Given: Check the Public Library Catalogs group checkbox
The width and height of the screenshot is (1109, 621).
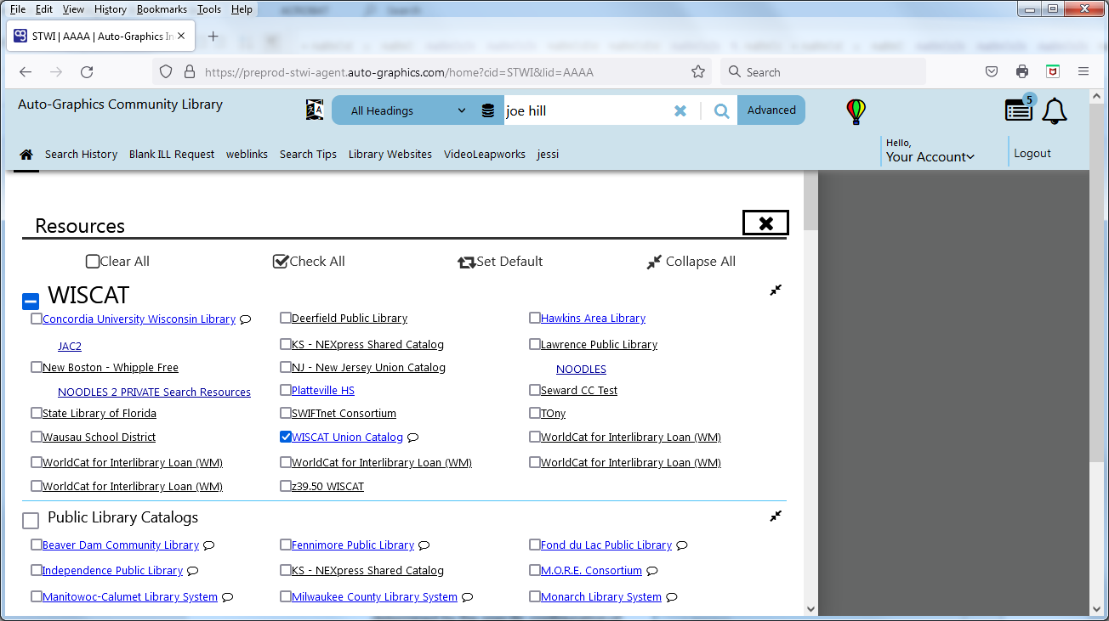Looking at the screenshot, I should point(31,521).
